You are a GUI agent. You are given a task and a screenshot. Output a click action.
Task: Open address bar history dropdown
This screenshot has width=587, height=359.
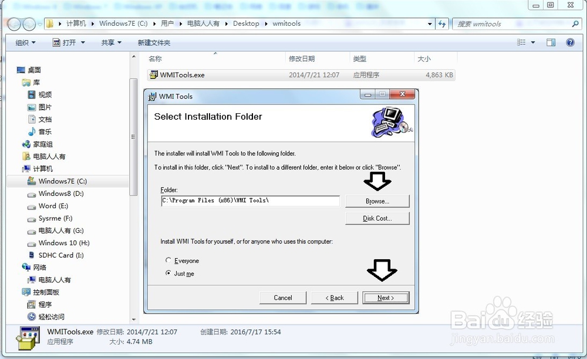click(430, 24)
